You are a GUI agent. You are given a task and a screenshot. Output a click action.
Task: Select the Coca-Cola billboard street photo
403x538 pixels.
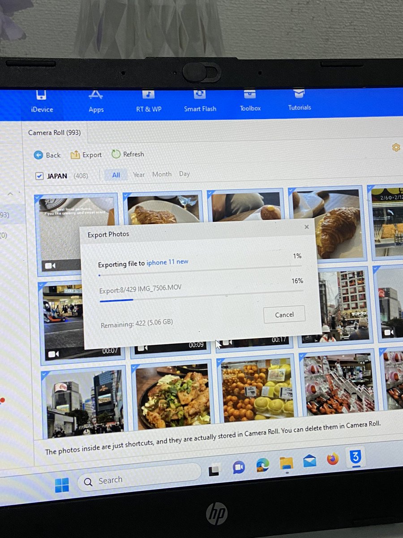click(x=84, y=403)
